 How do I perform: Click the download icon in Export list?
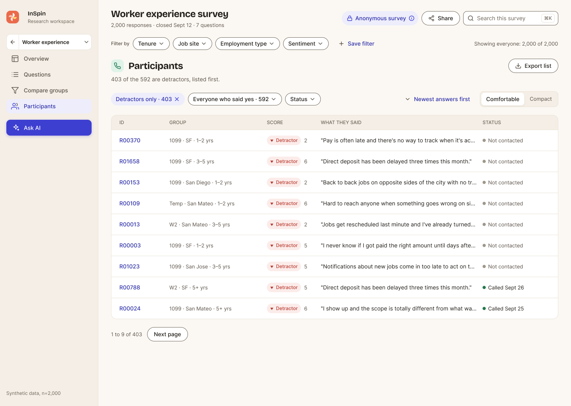(518, 66)
